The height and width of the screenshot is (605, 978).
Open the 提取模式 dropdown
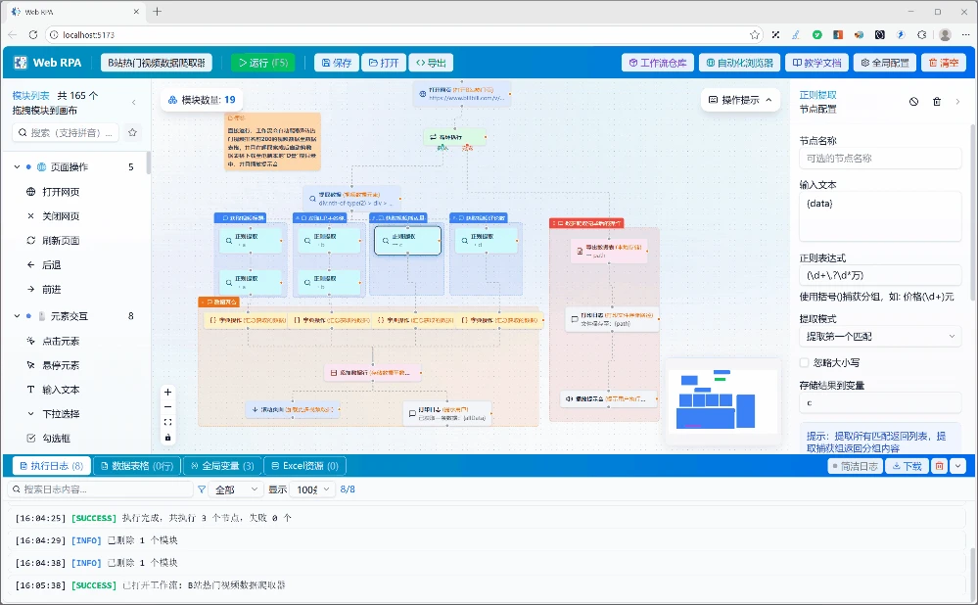pos(880,336)
